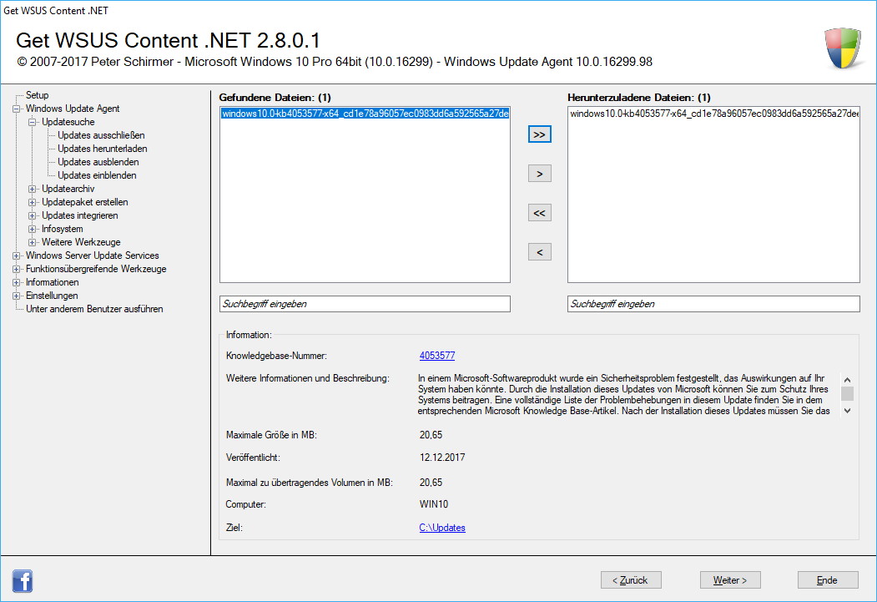Open Updates ausblenden
Image resolution: width=877 pixels, height=602 pixels.
click(98, 162)
